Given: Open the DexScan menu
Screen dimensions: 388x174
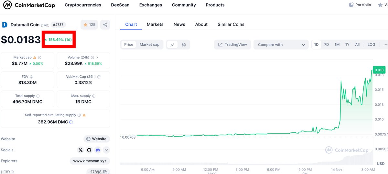Looking at the screenshot, I should point(120,5).
